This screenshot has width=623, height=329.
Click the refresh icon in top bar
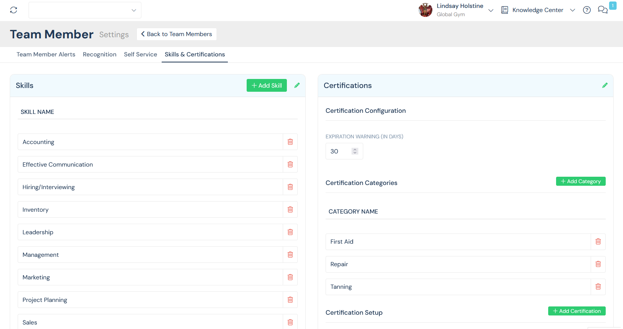click(14, 10)
